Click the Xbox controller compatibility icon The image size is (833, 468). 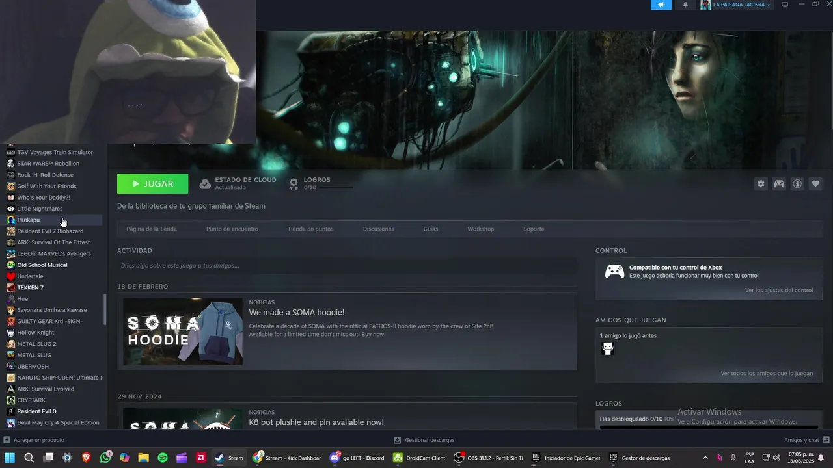tap(614, 272)
